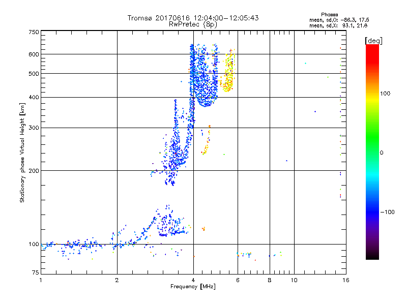Screen dimensions: 407x305
Task: Click the 16 tick on frequency axis
Action: point(344,280)
